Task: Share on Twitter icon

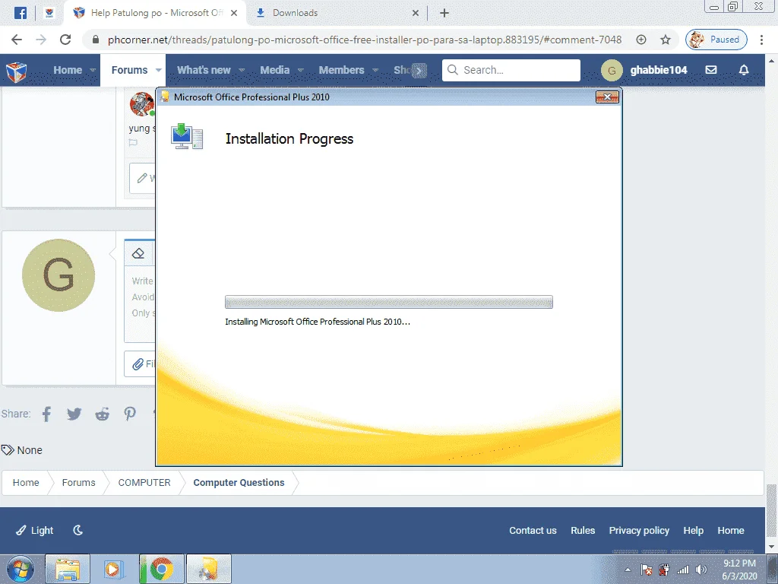Action: (74, 414)
